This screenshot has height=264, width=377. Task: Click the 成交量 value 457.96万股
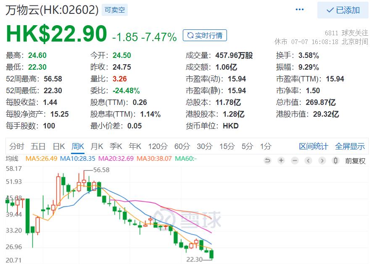point(234,55)
